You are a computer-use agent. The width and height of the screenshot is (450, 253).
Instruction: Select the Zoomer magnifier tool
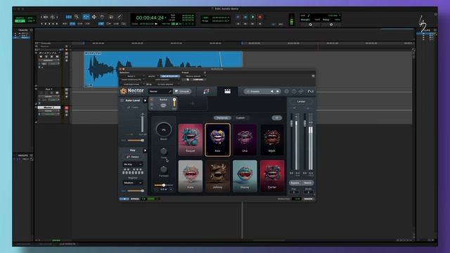pyautogui.click(x=77, y=17)
